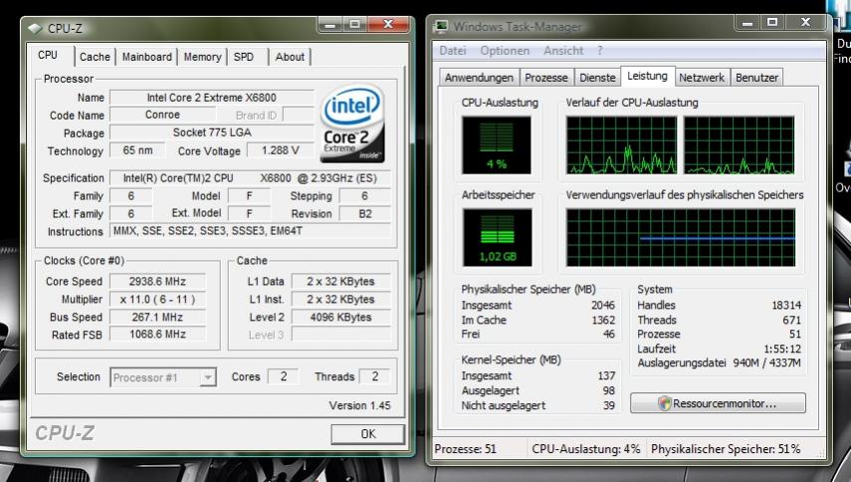Close the CPU-Z window
The height and width of the screenshot is (482, 851).
point(388,25)
